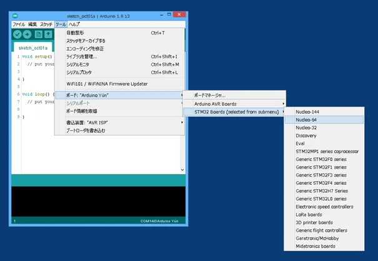Click the Arduino logo in title bar
Screen dimensions: 378x261
click(x=15, y=14)
